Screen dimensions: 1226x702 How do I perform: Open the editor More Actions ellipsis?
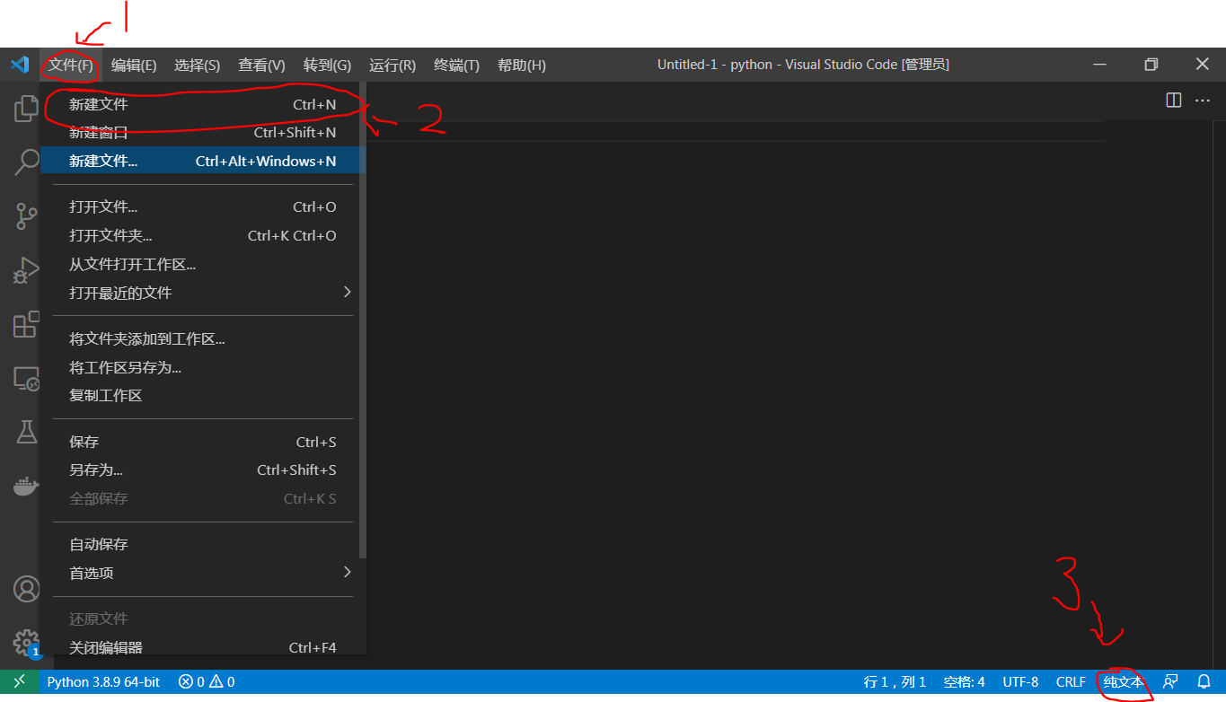tap(1203, 101)
